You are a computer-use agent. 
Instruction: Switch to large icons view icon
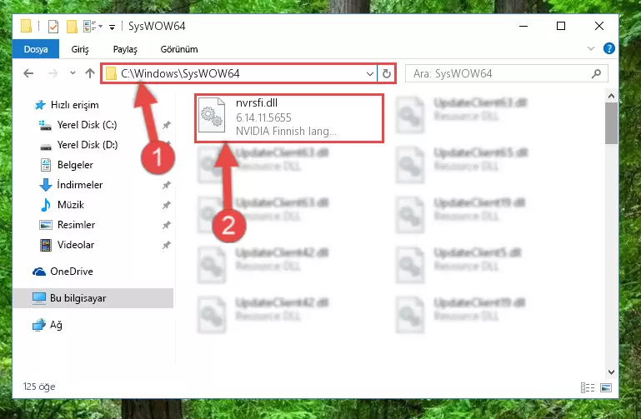tap(606, 387)
